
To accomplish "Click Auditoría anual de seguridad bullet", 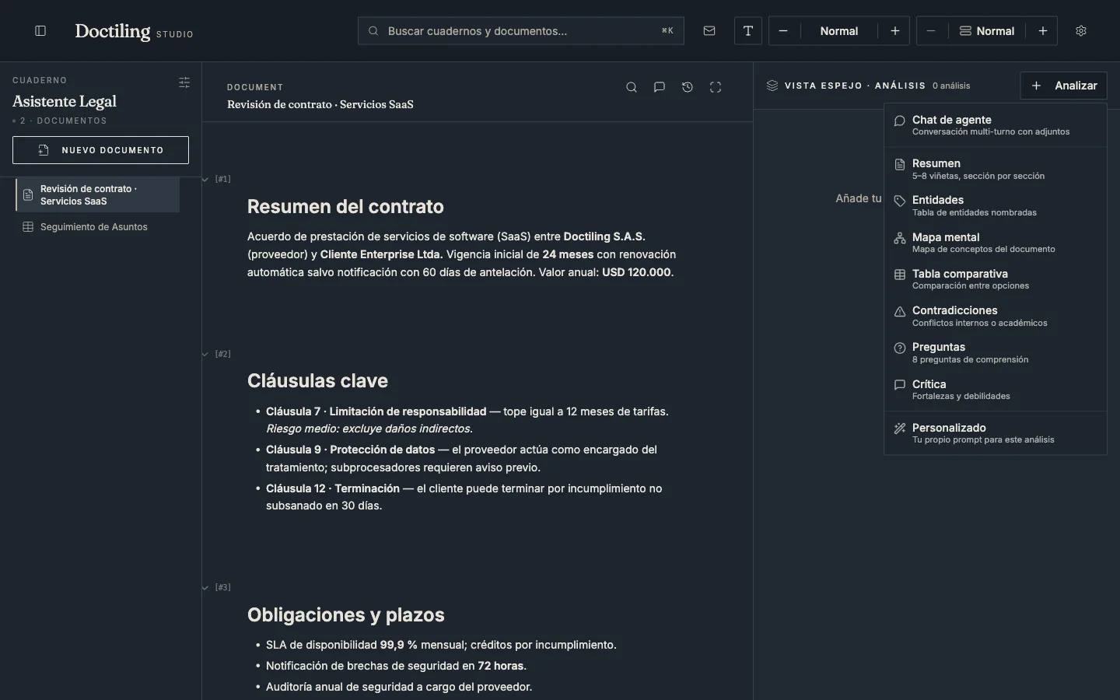I will 399,687.
